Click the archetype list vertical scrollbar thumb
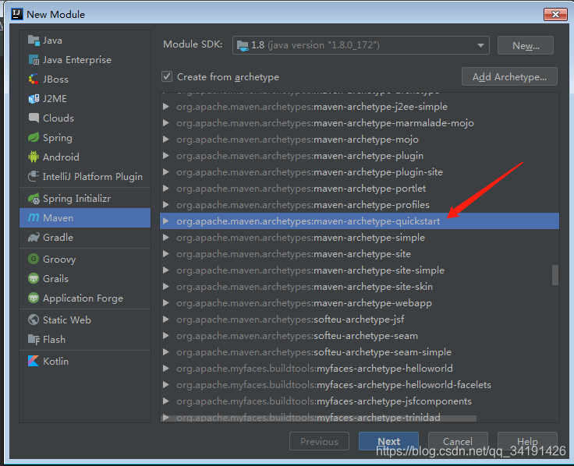 click(555, 275)
